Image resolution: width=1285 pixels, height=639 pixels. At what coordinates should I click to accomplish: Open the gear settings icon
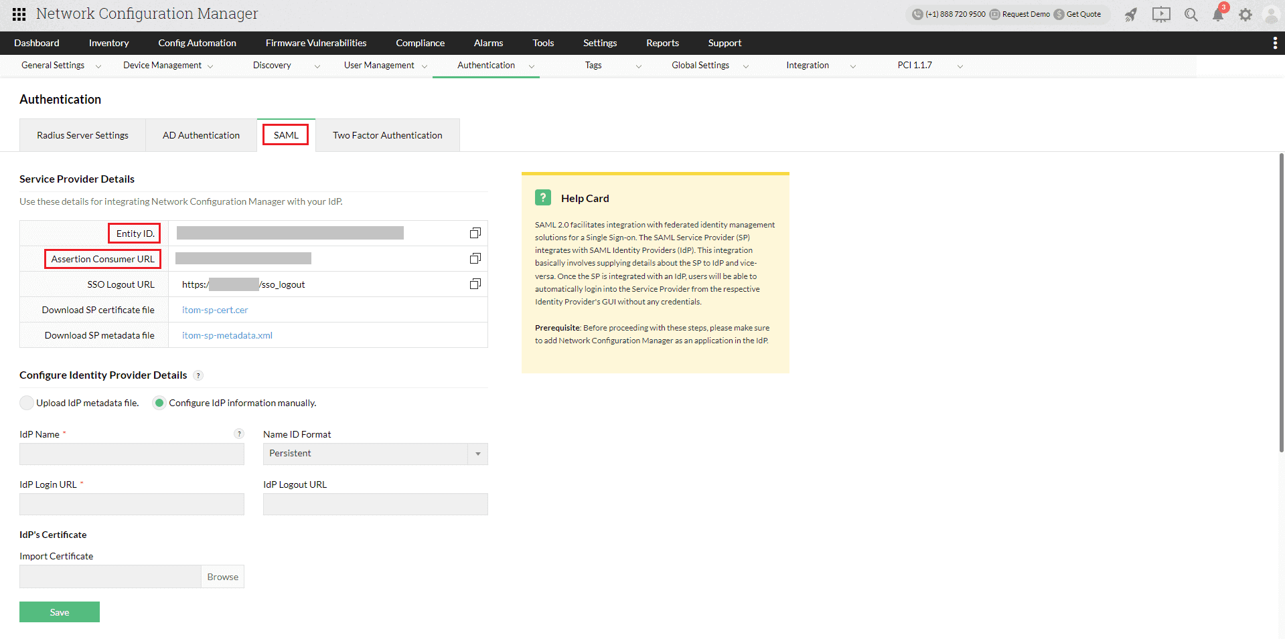point(1245,15)
